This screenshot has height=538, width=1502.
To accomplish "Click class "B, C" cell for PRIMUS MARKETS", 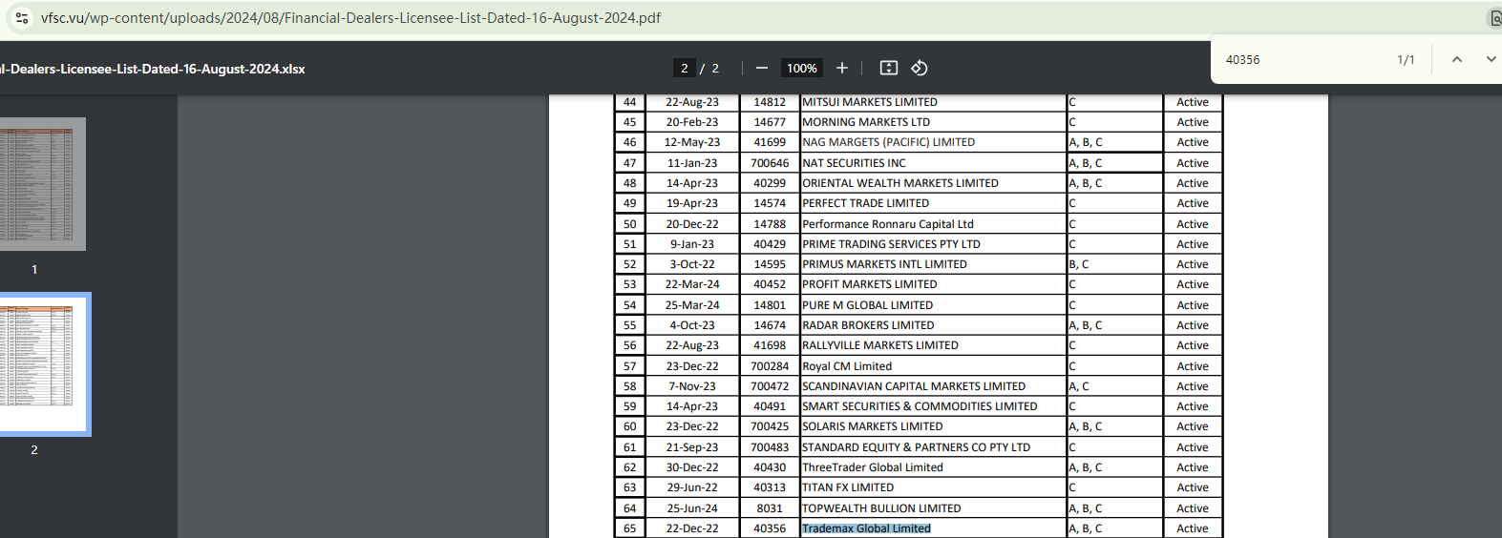I will (x=1114, y=264).
